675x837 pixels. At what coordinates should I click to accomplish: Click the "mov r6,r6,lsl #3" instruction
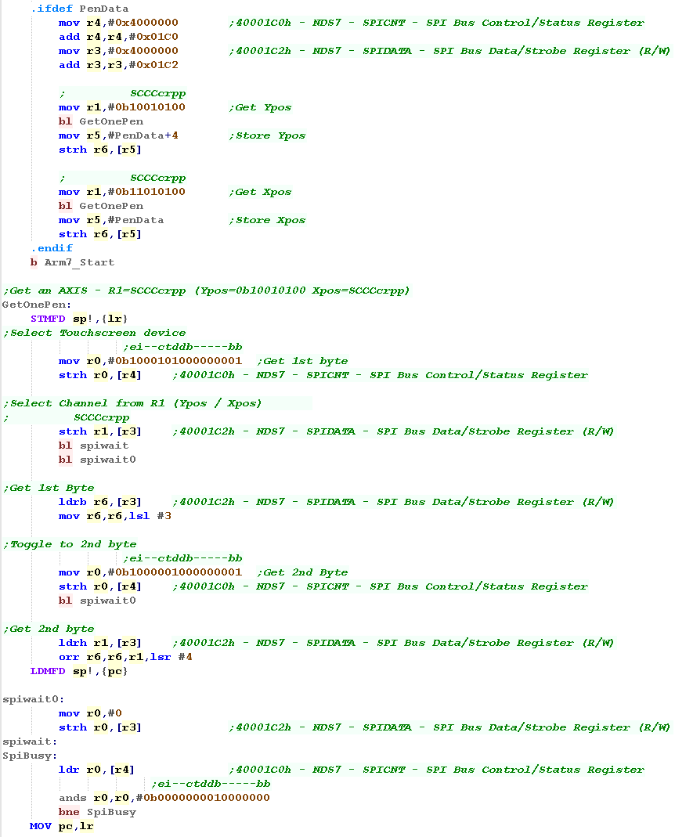click(115, 516)
